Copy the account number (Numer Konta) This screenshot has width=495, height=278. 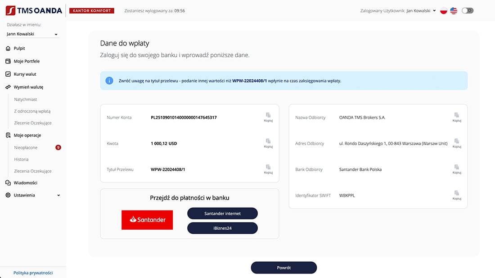[268, 117]
